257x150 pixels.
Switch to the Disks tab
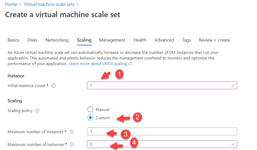32,40
